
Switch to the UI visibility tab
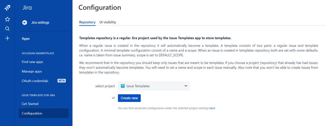click(108, 22)
